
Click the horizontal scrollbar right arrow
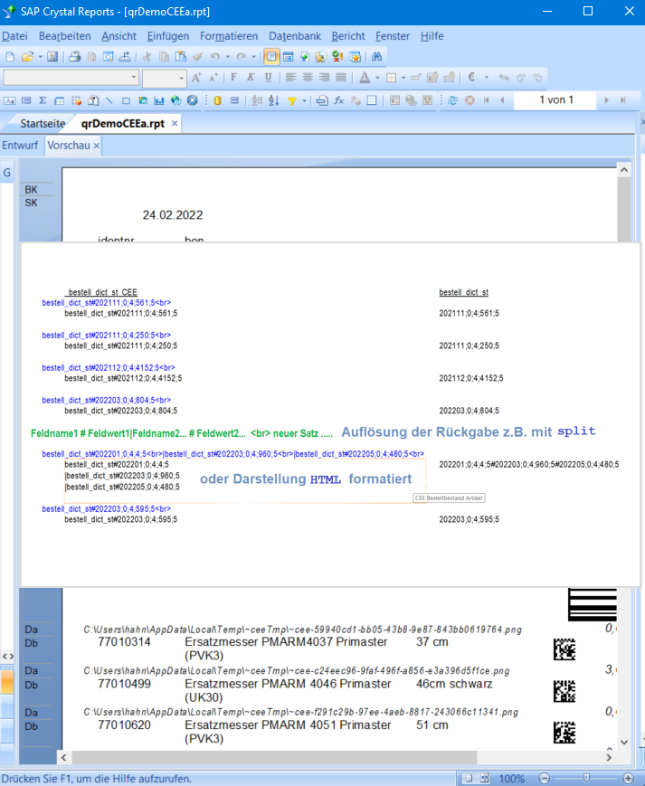tap(609, 757)
